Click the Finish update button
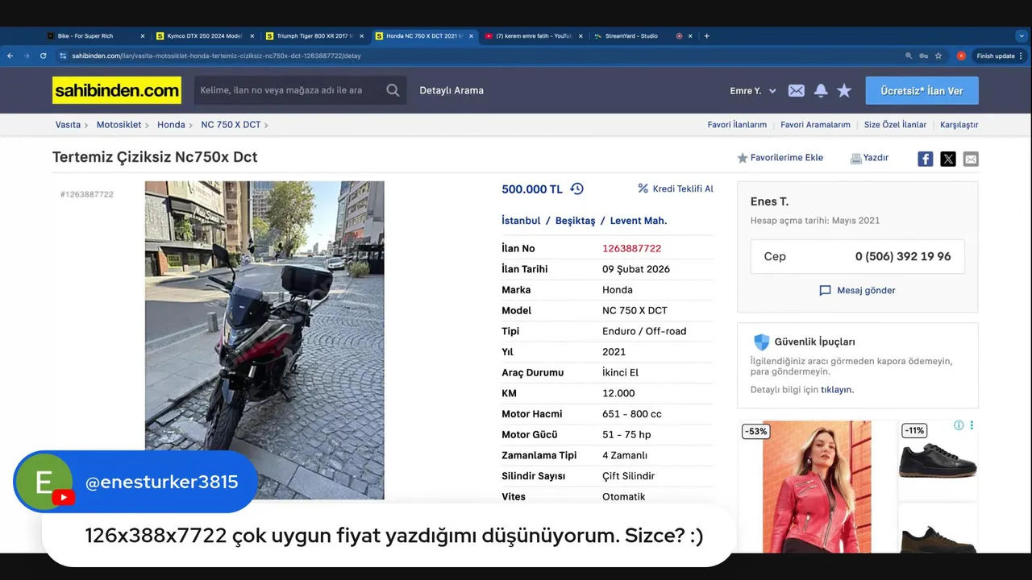Viewport: 1032px width, 580px height. pyautogui.click(x=995, y=56)
